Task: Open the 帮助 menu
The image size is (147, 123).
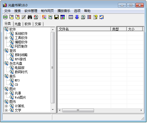Action: point(87,11)
